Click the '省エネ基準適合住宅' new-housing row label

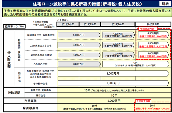pyautogui.click(x=41, y=55)
